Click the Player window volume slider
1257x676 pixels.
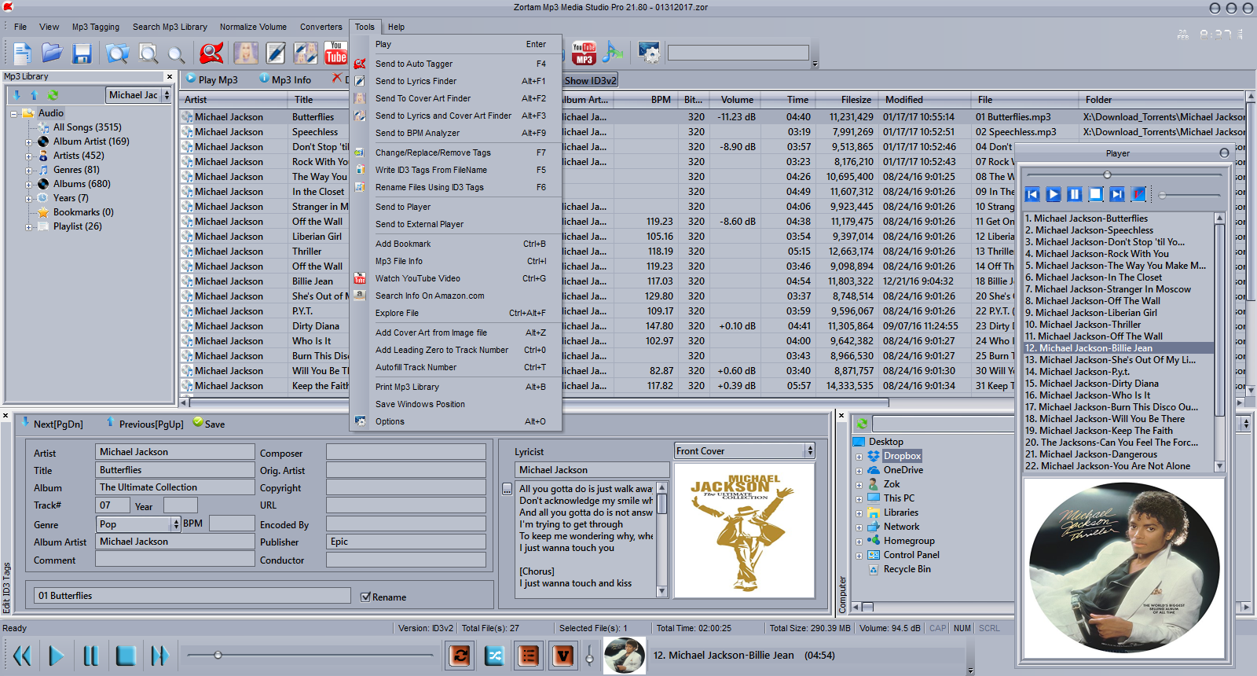(1190, 194)
